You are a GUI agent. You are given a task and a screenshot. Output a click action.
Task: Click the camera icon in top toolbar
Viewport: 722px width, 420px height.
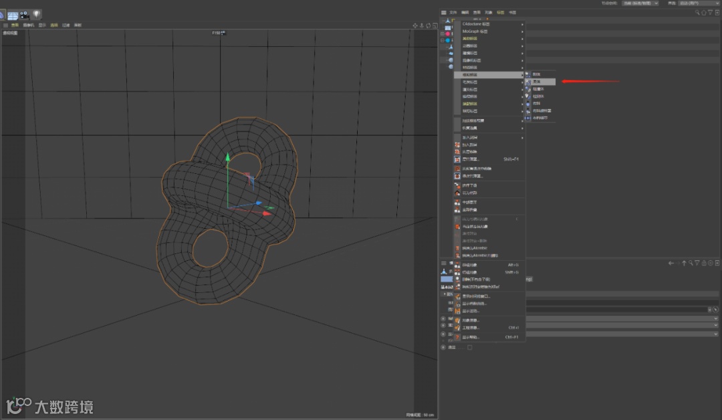tap(25, 14)
